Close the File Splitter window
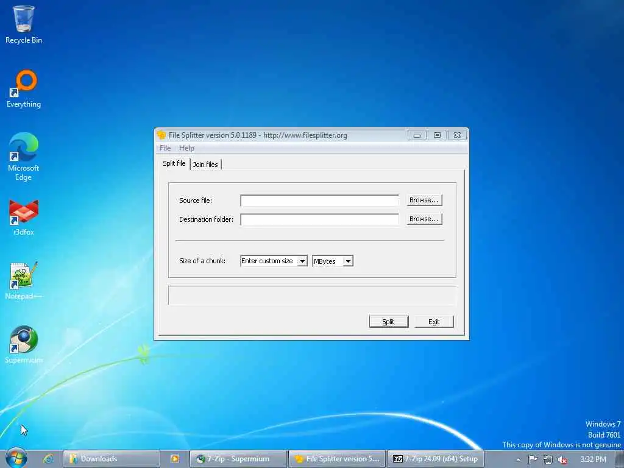 point(457,135)
